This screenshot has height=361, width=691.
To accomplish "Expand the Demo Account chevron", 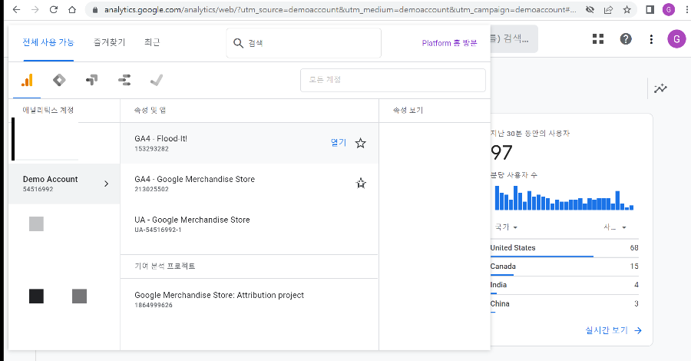I will coord(106,184).
